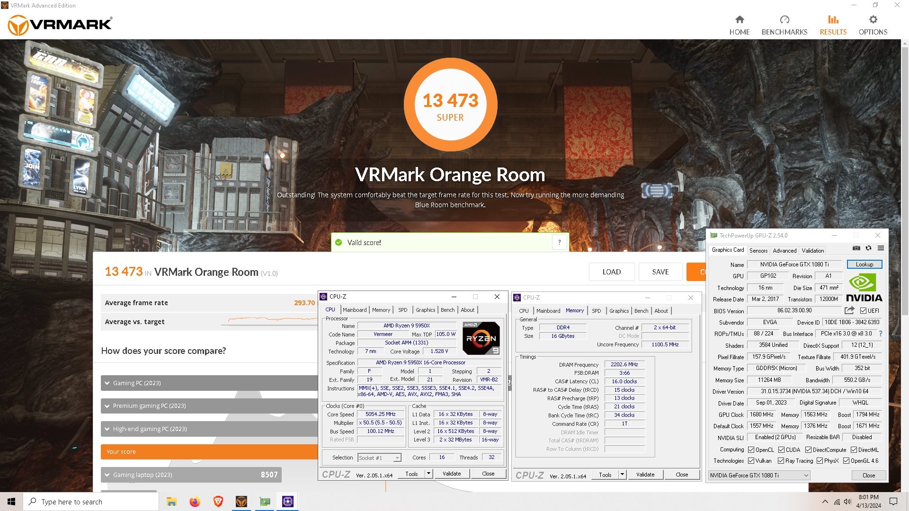Toggle PhysX checkbox in GPU-Z
The image size is (909, 511).
coord(820,461)
